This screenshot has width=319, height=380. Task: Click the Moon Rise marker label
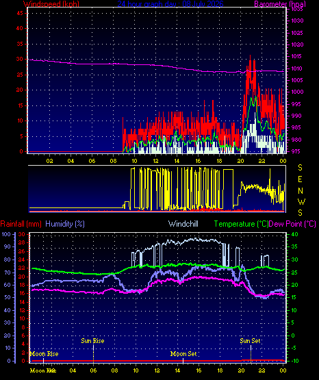[x=44, y=354]
